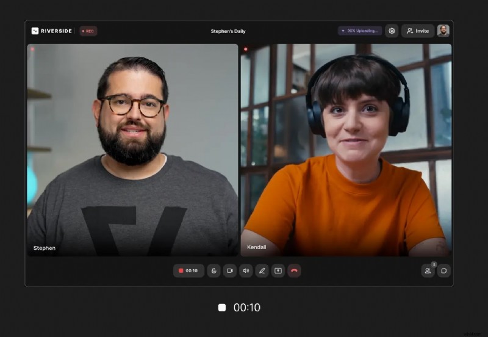Click the REC recording indicator badge
The width and height of the screenshot is (488, 337).
[88, 31]
